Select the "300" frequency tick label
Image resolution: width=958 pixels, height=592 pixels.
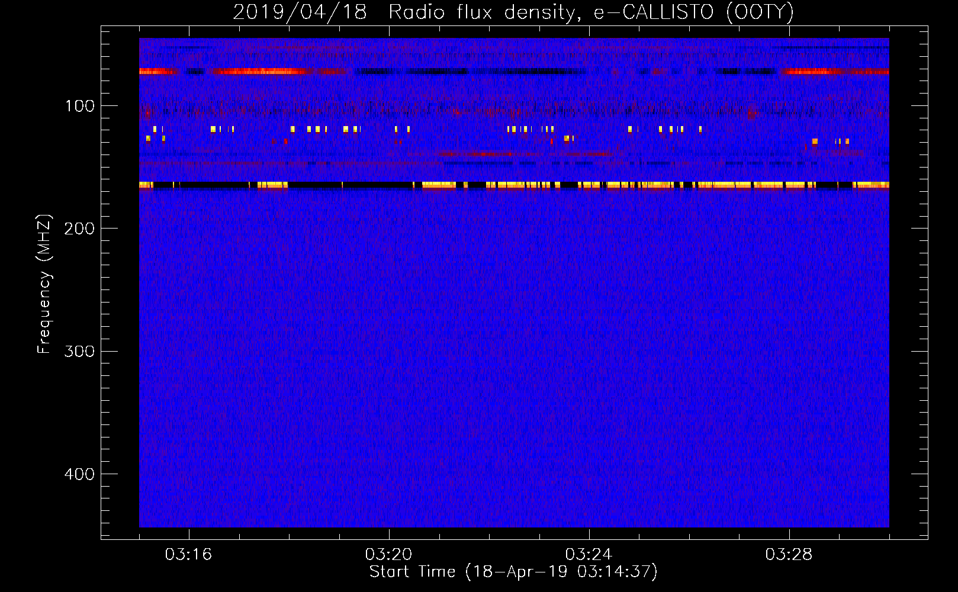tap(80, 351)
